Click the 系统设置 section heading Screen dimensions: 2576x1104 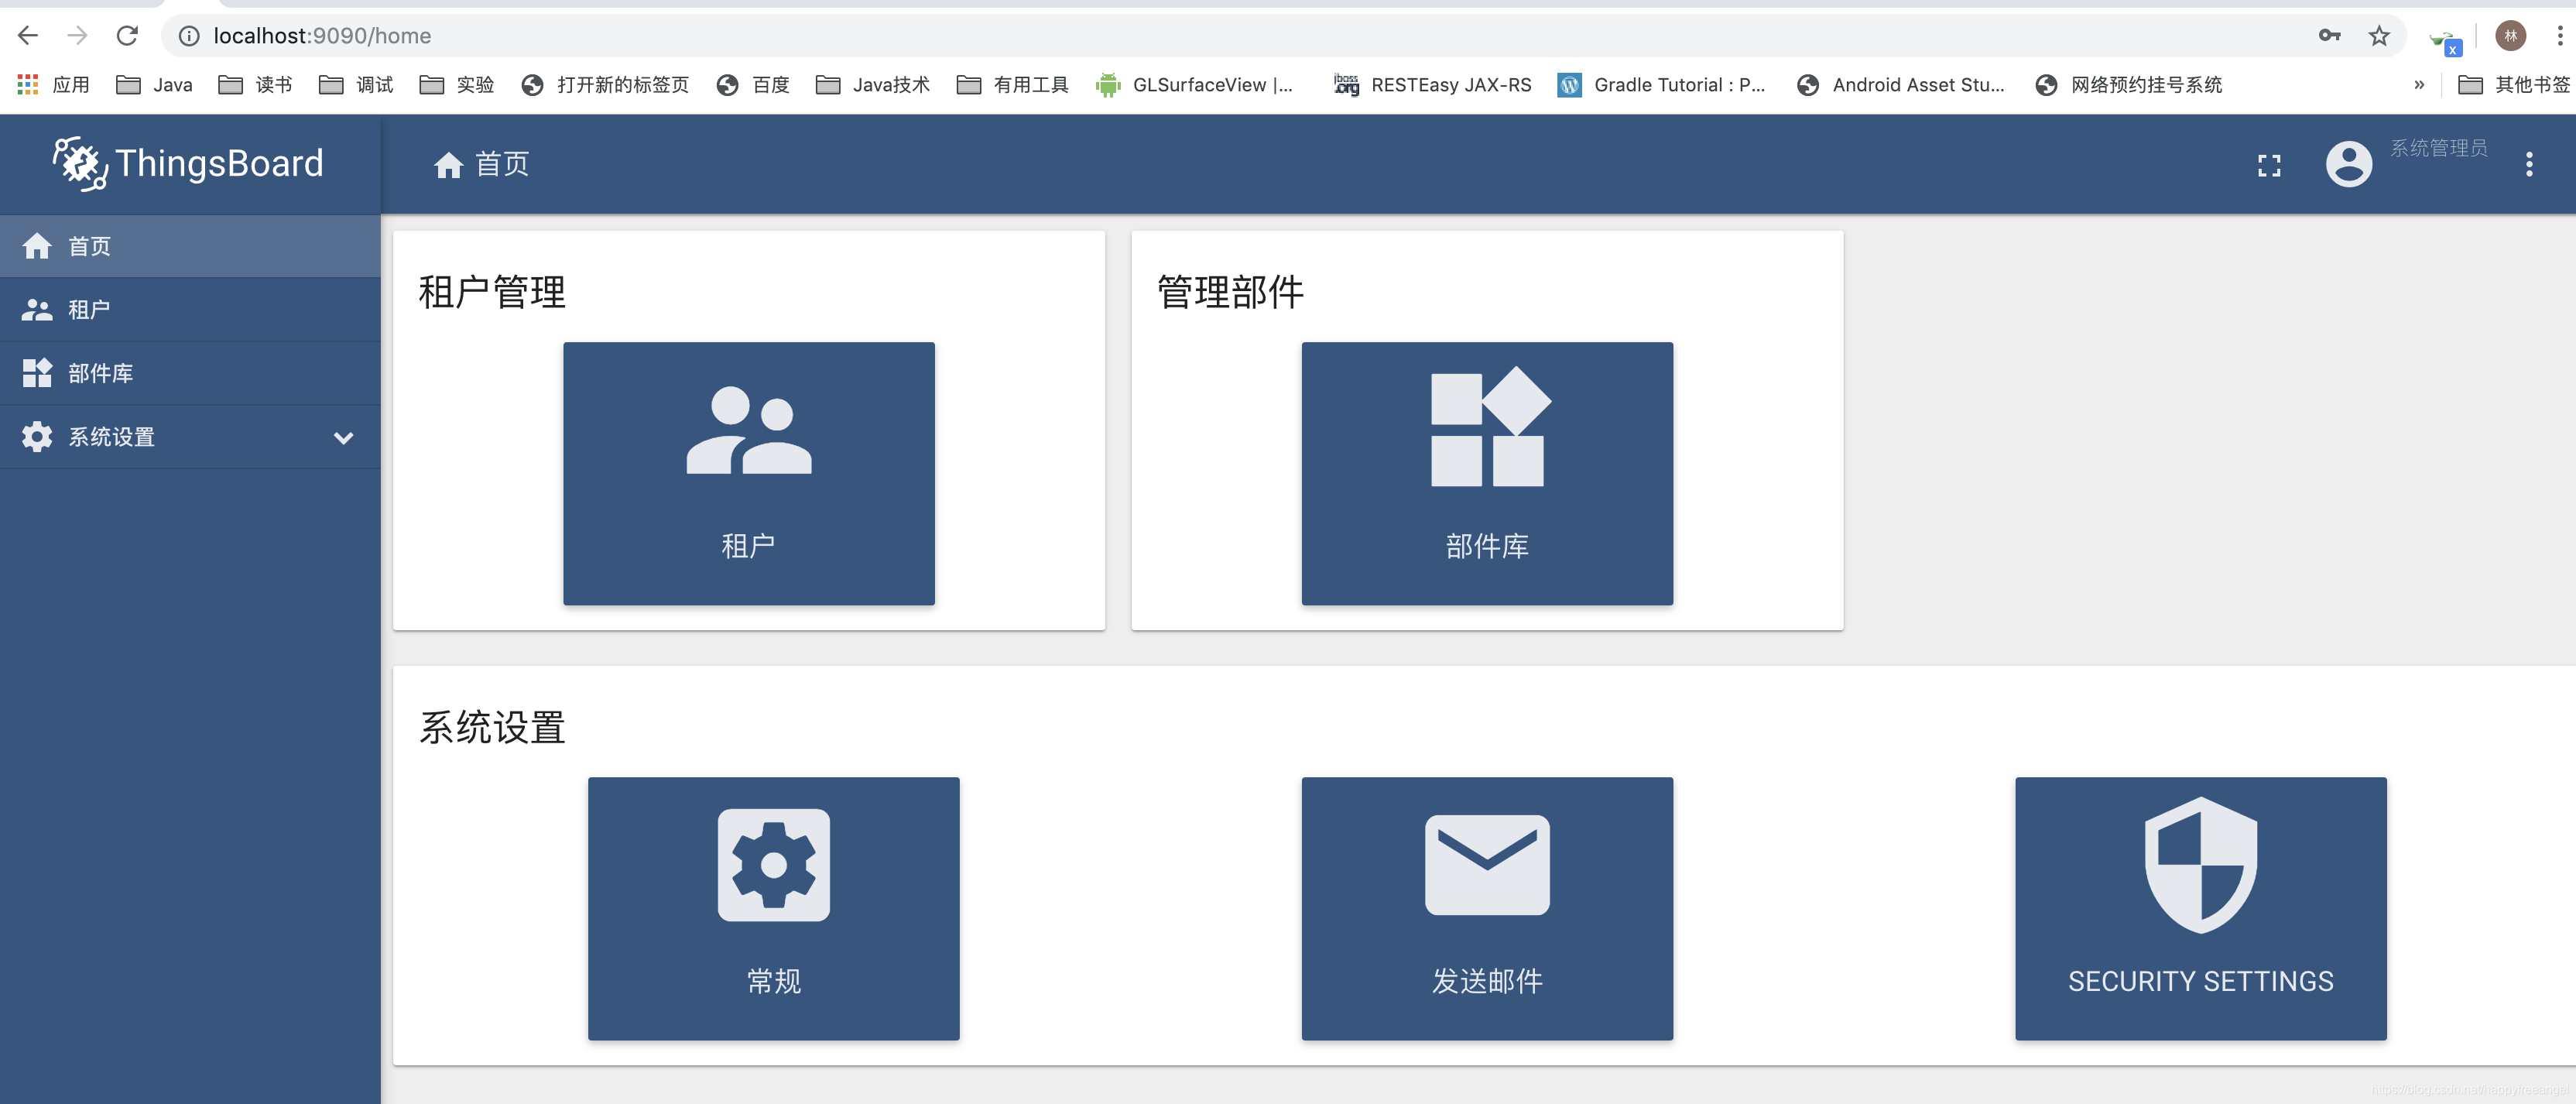[492, 727]
